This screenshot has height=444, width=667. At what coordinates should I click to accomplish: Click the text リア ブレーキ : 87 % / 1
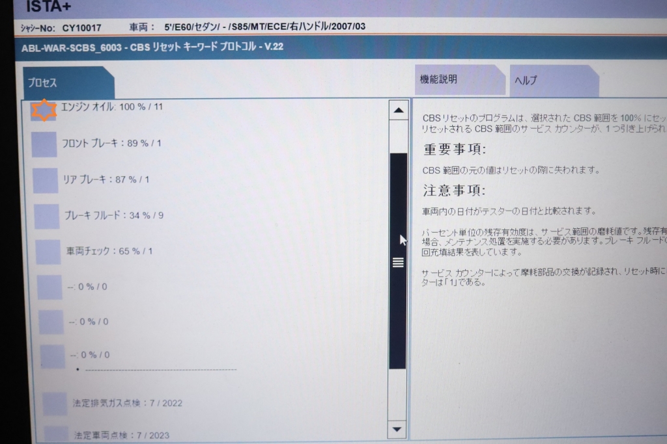(x=106, y=179)
